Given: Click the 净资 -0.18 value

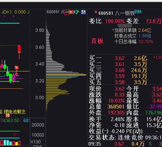Looking at the screenshot, I should point(119,125).
